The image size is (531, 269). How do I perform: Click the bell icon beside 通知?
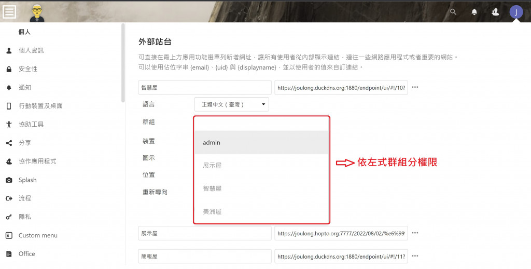point(9,88)
